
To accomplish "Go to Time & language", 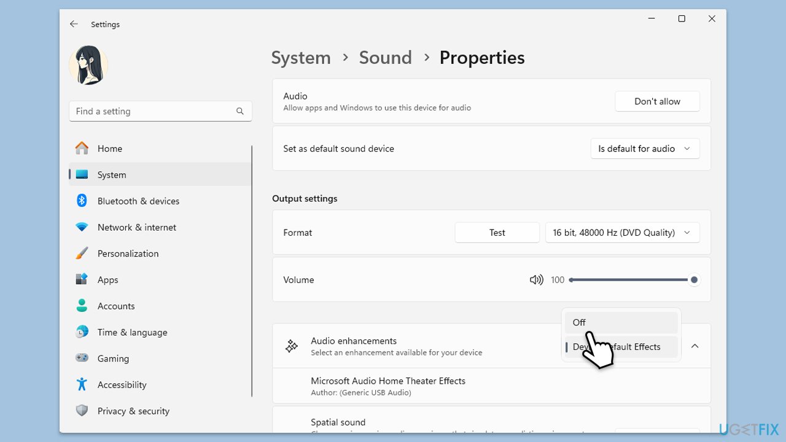I will (x=160, y=332).
